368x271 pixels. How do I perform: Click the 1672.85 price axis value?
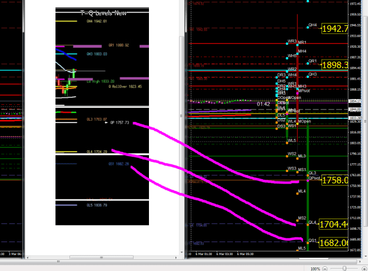(355, 250)
